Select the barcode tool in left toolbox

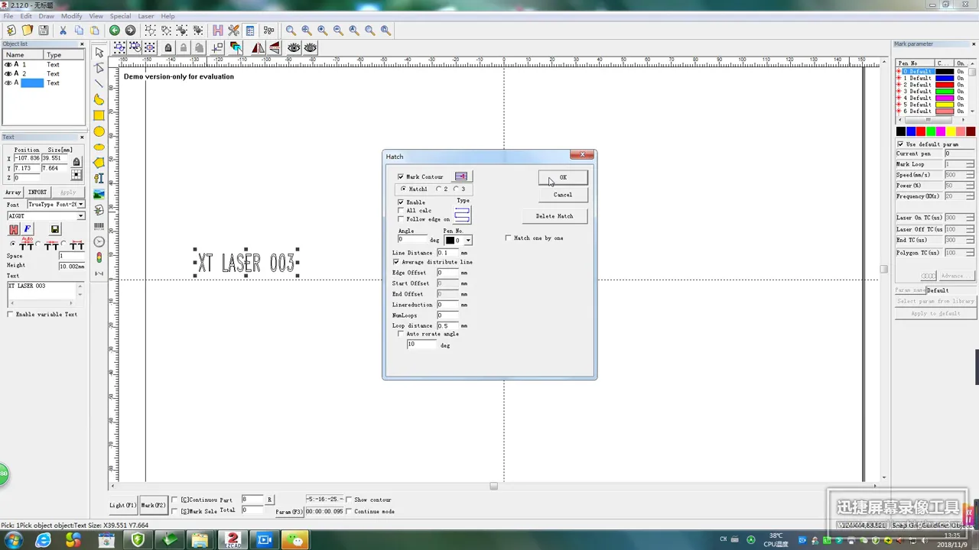[x=99, y=226]
